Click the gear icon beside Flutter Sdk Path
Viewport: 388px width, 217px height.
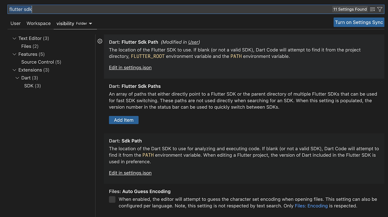click(100, 41)
